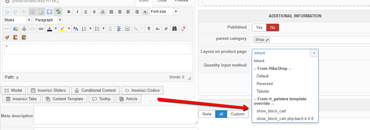The height and width of the screenshot is (130, 370).
Task: Click the Inserisci Sliders button
Action: (49, 90)
